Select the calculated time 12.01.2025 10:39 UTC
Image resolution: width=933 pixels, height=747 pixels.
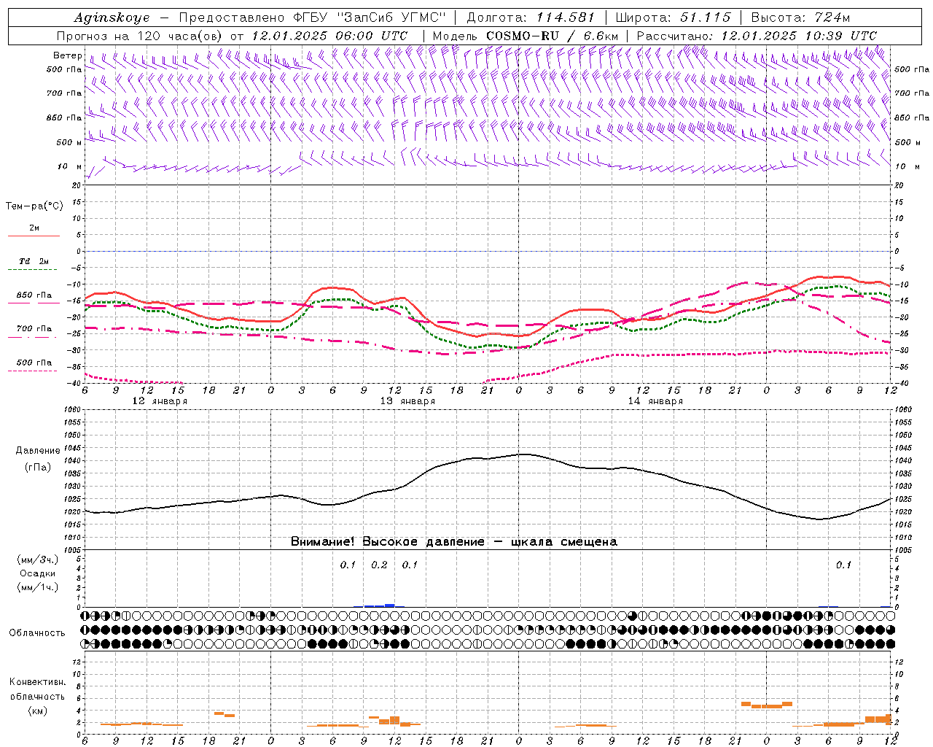(x=799, y=36)
